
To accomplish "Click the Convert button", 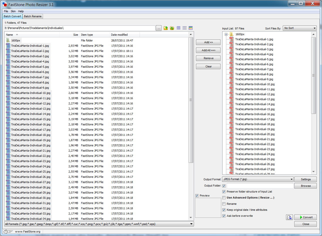I will pos(305,217).
